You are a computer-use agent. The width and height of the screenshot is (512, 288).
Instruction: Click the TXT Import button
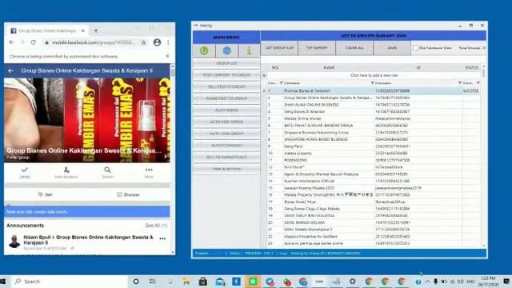tap(317, 48)
